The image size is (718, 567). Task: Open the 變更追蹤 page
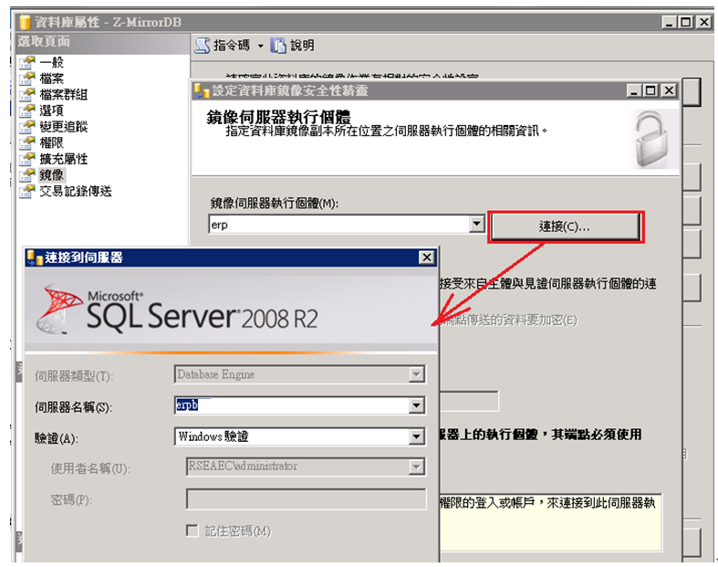[63, 127]
